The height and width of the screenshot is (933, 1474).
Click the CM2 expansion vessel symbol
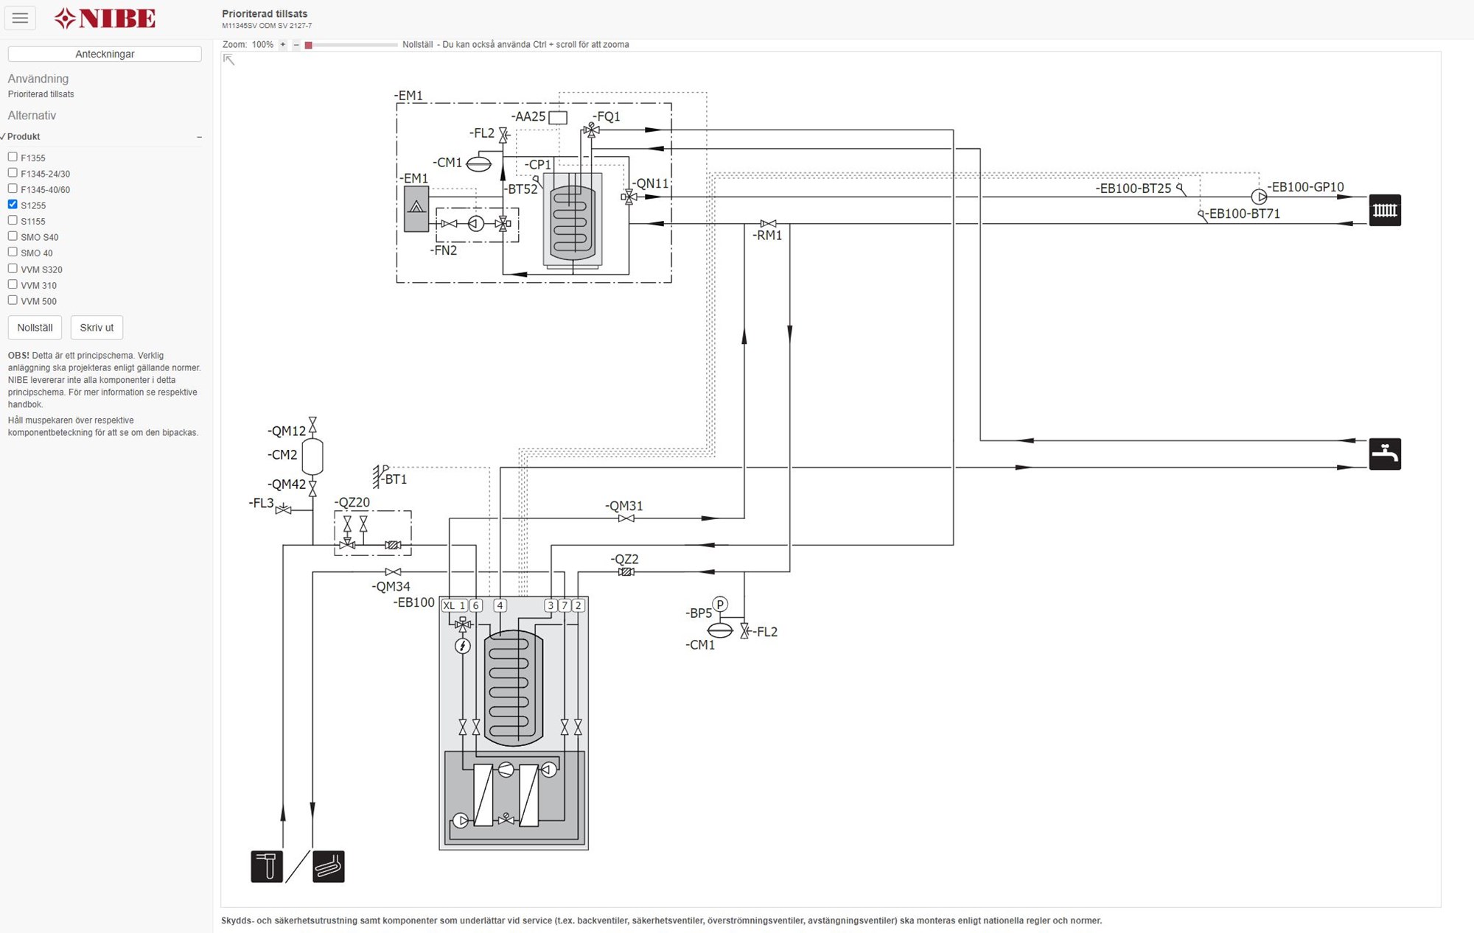312,457
